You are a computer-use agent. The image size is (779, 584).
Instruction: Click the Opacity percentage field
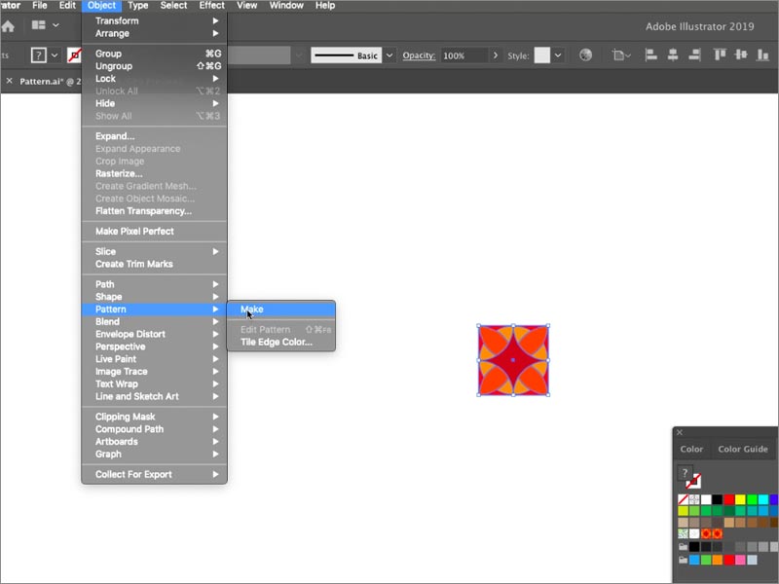[x=463, y=55]
